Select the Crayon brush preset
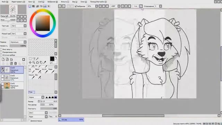Viewport: 222px width, 125px height. tap(32, 76)
